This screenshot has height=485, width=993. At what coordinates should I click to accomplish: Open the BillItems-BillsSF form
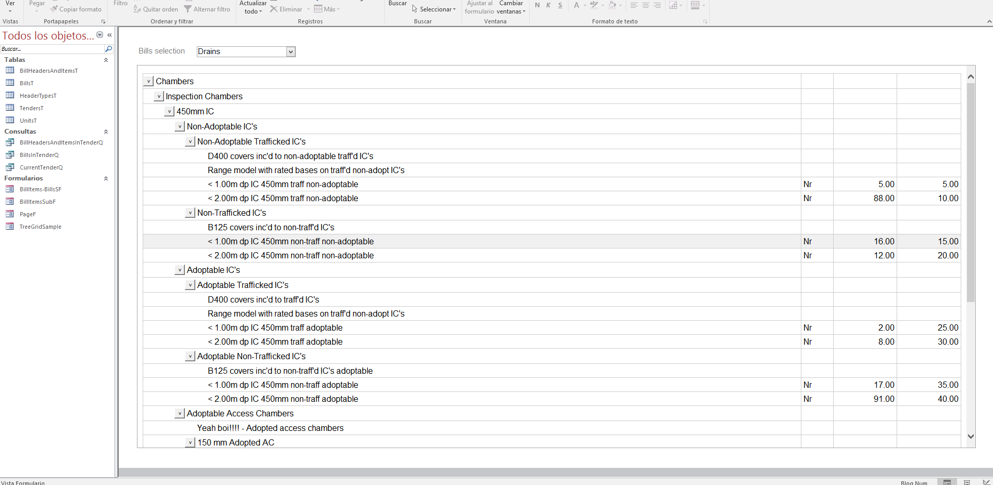pyautogui.click(x=40, y=189)
